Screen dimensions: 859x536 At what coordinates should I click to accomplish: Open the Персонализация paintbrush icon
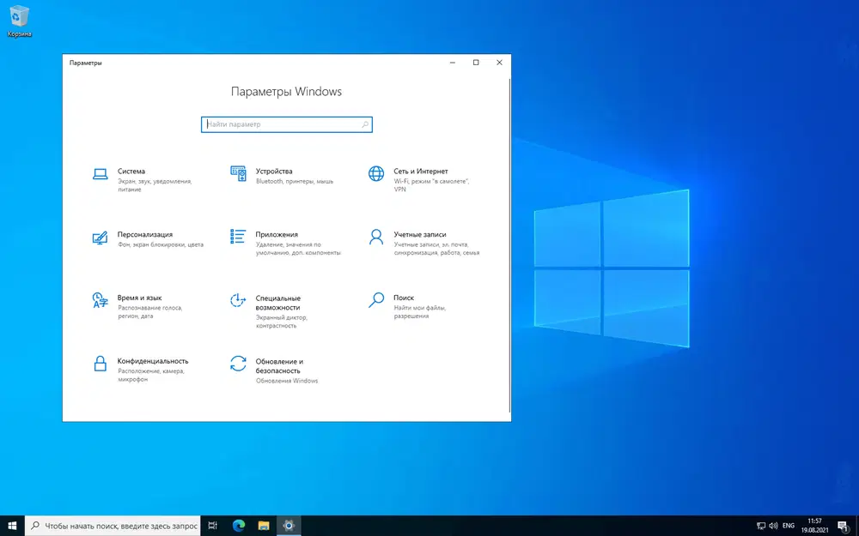pos(101,238)
